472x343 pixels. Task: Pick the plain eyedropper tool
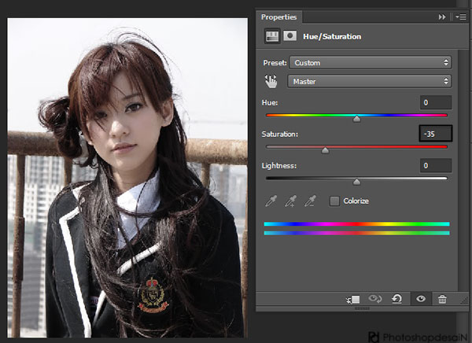click(271, 201)
